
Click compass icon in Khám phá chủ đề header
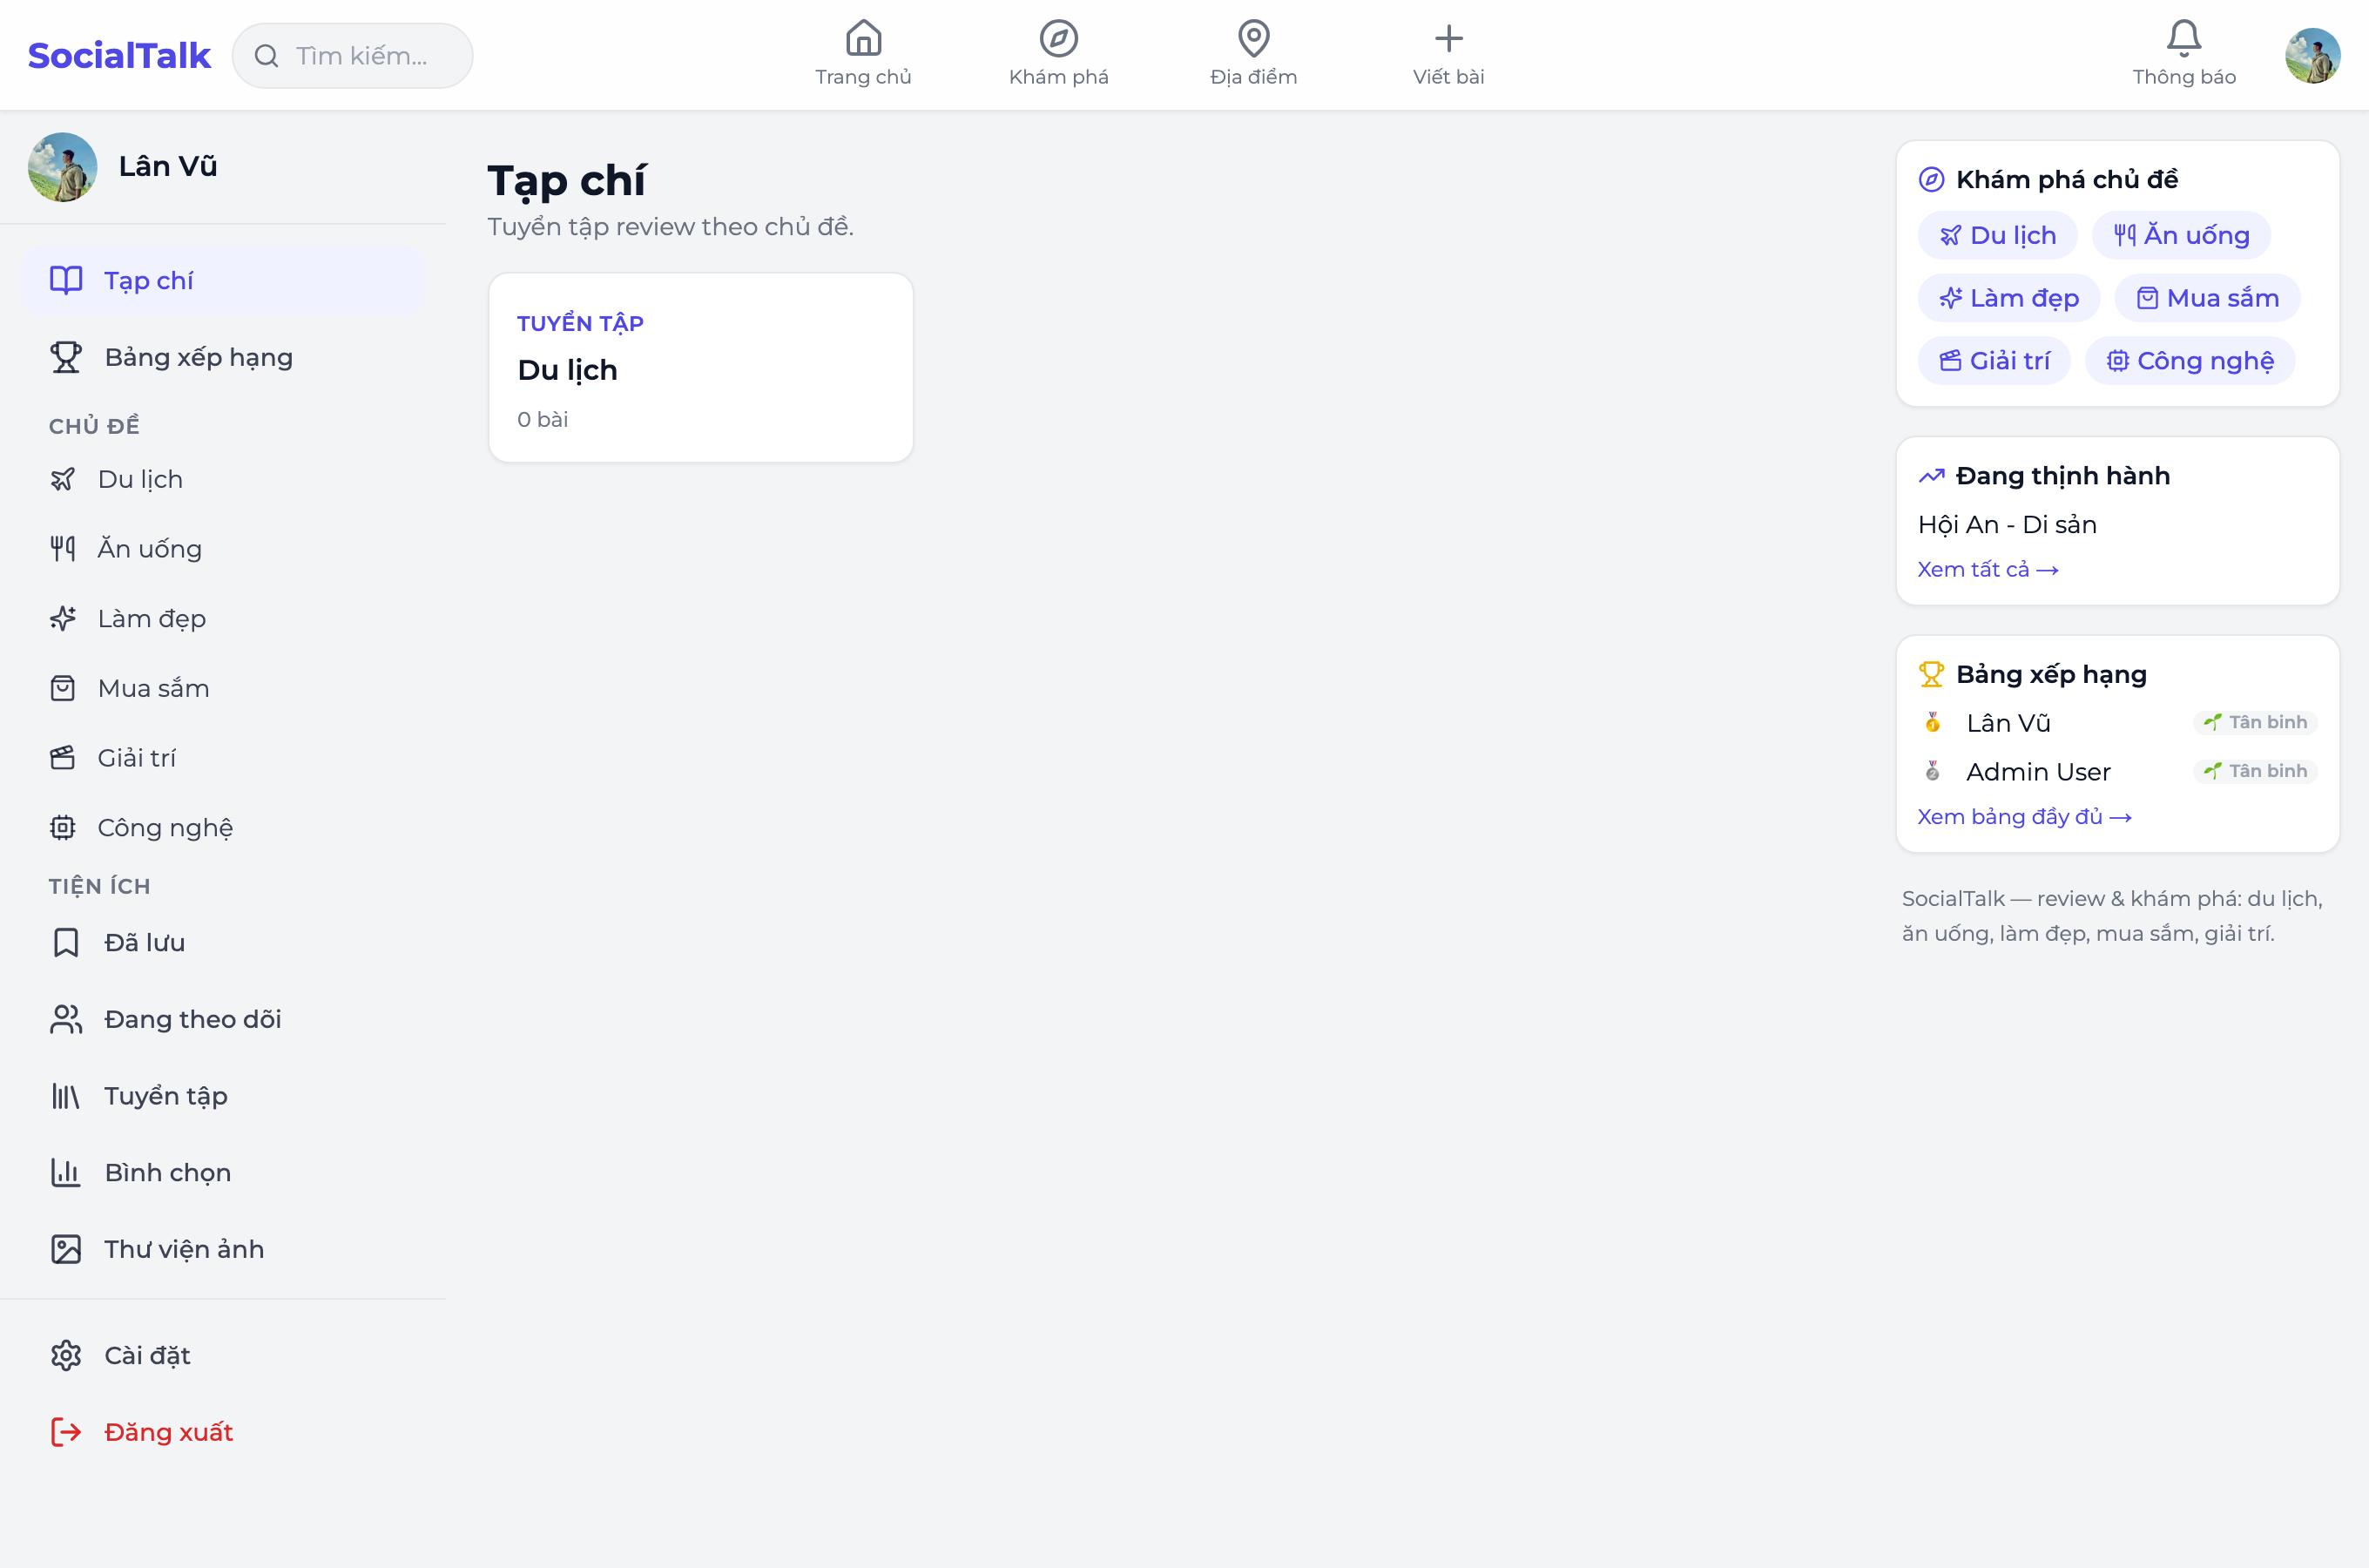click(1931, 179)
